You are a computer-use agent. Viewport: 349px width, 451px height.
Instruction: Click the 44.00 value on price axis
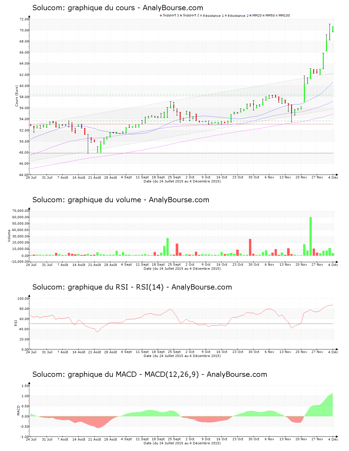tap(24, 175)
